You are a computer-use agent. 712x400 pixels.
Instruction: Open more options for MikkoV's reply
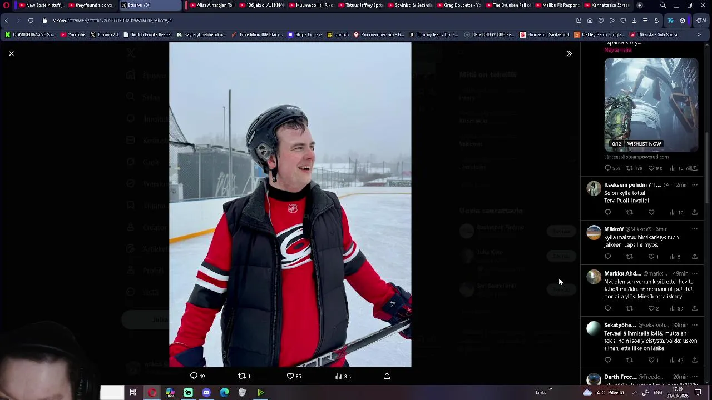click(x=694, y=229)
